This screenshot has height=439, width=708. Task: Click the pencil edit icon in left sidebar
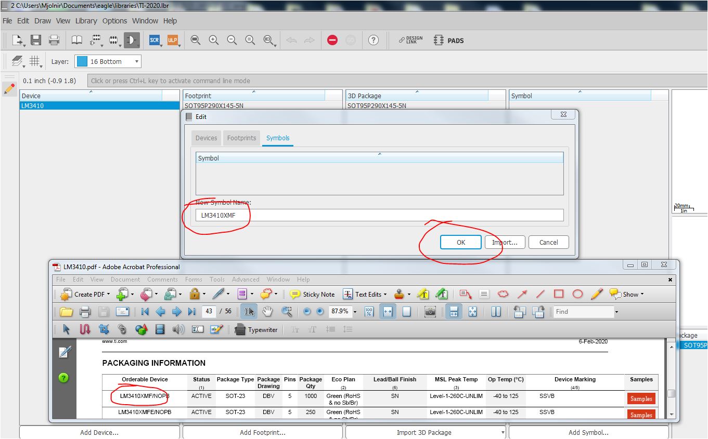[9, 89]
